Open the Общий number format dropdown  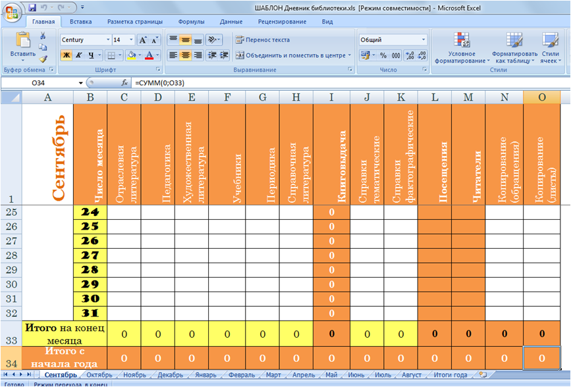coord(423,39)
